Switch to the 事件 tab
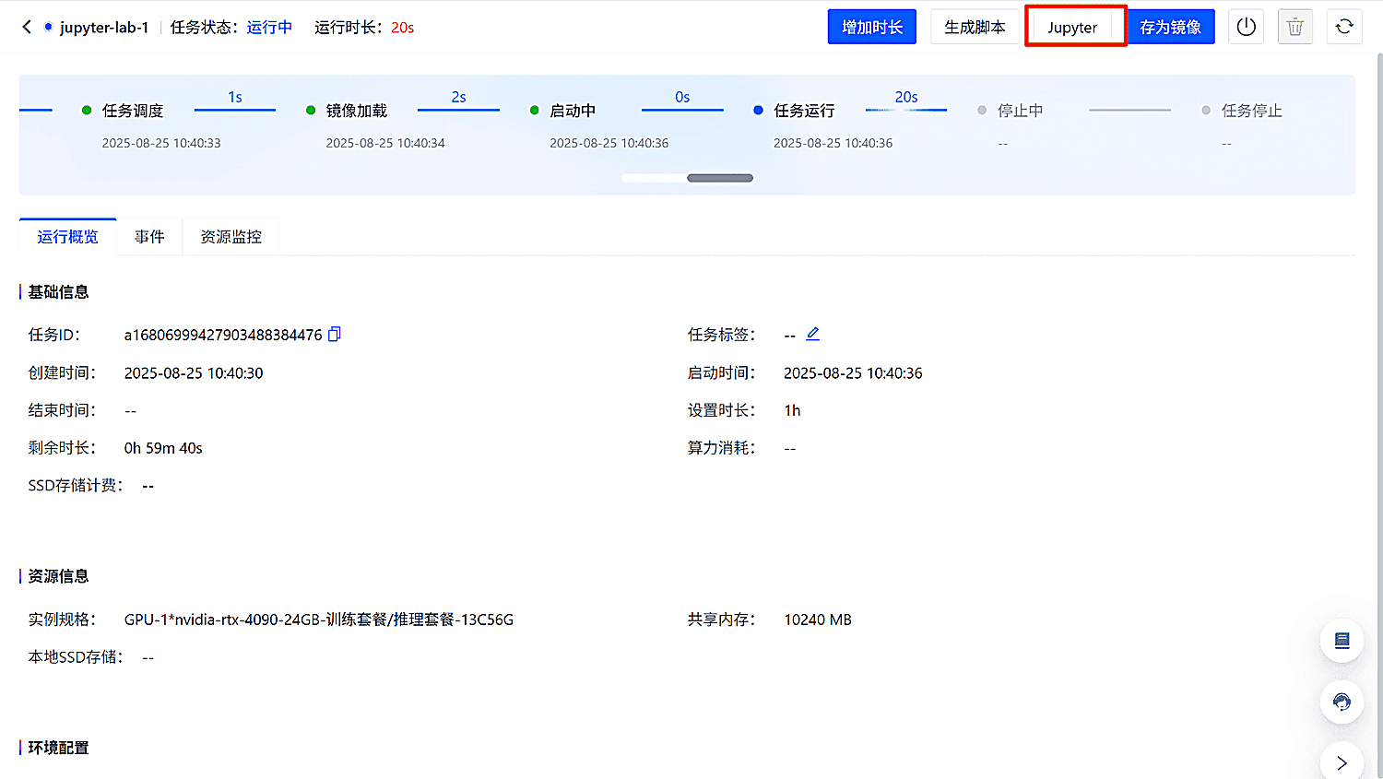 (149, 237)
